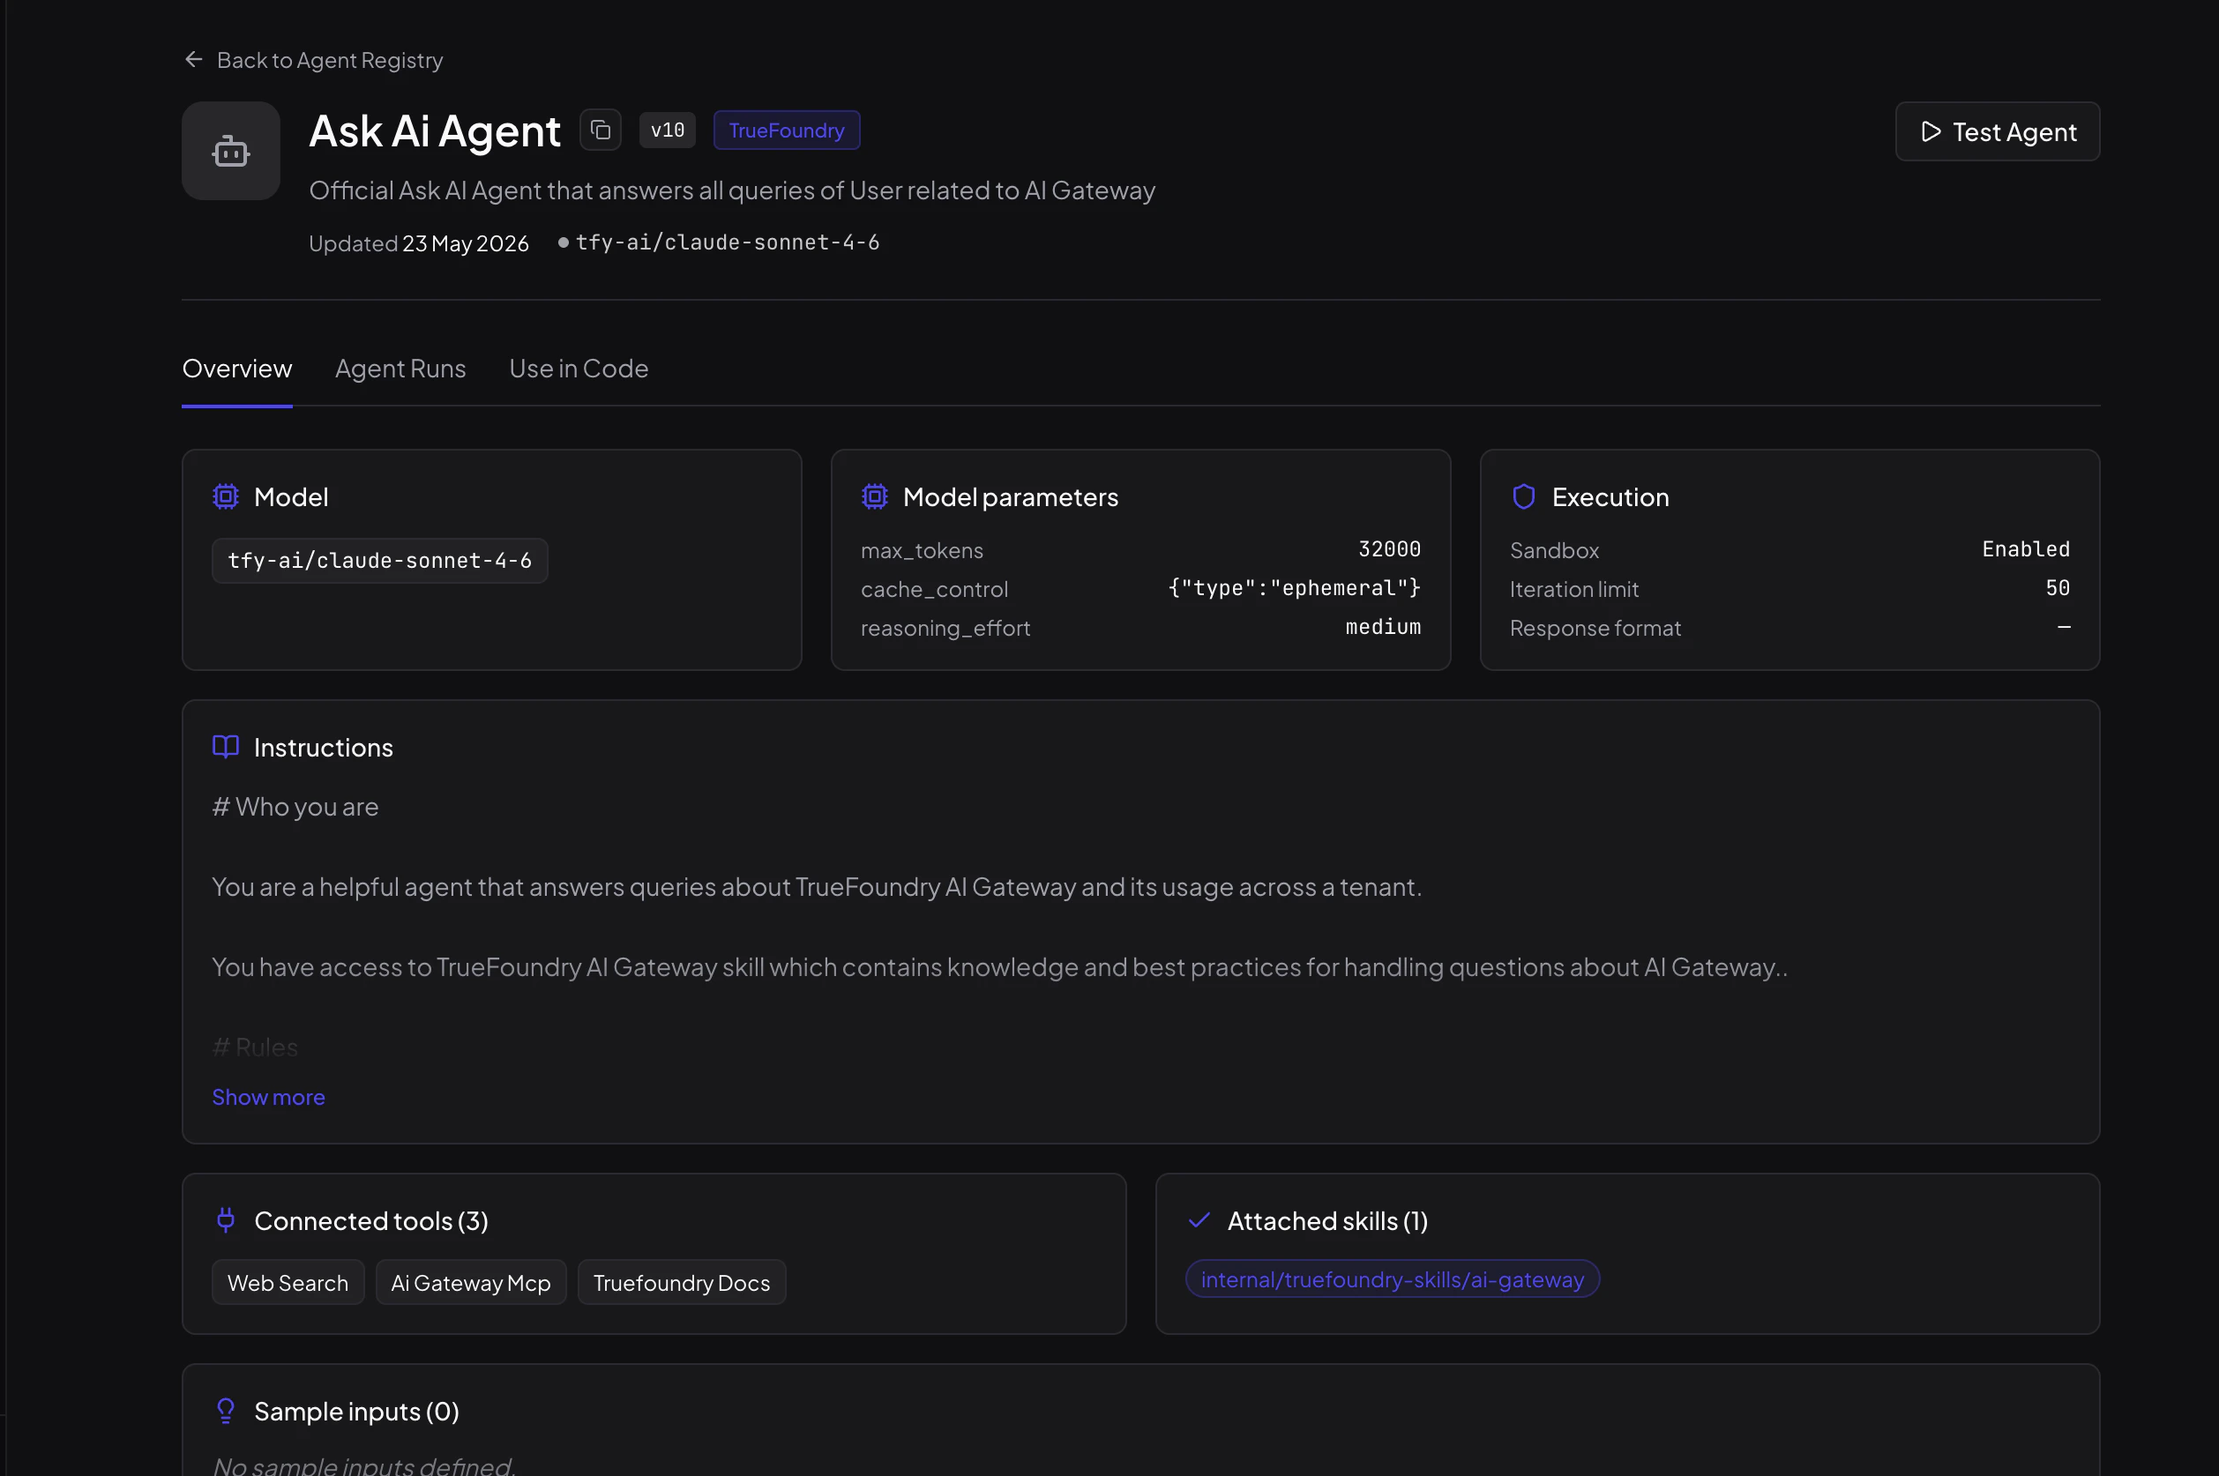Click the v10 version badge
Image resolution: width=2219 pixels, height=1476 pixels.
[x=668, y=130]
